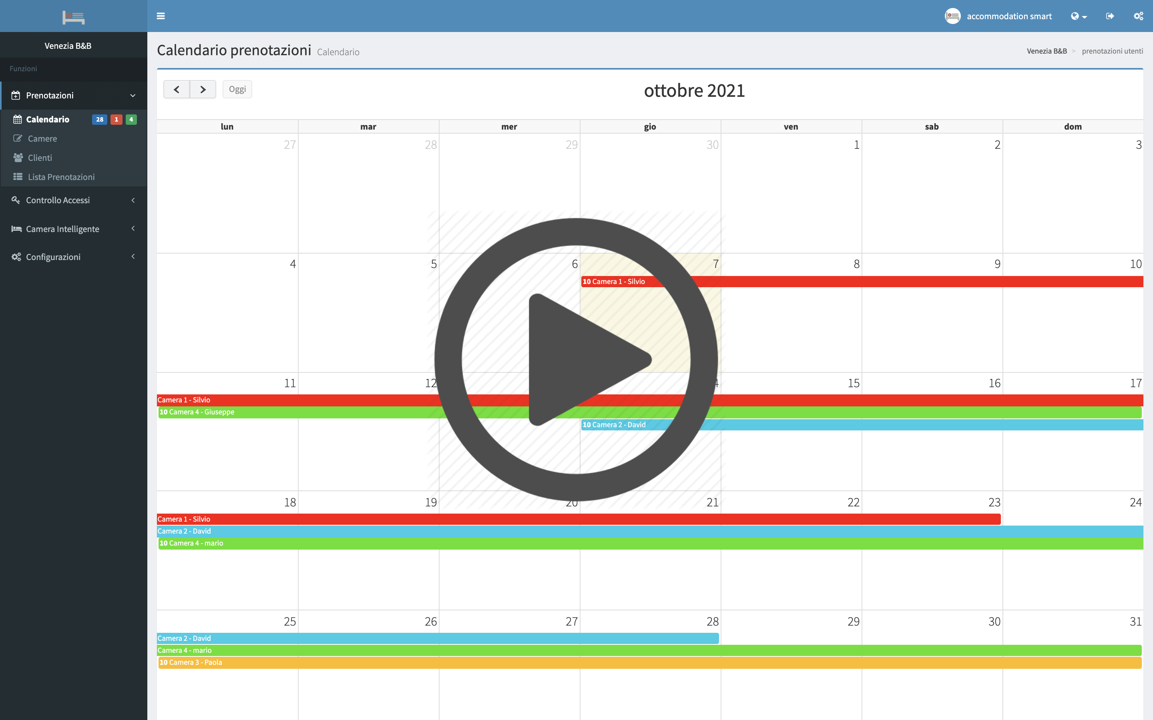Open 'Camera 4 - mario' booking on day 25
This screenshot has height=720, width=1153.
pyautogui.click(x=649, y=650)
